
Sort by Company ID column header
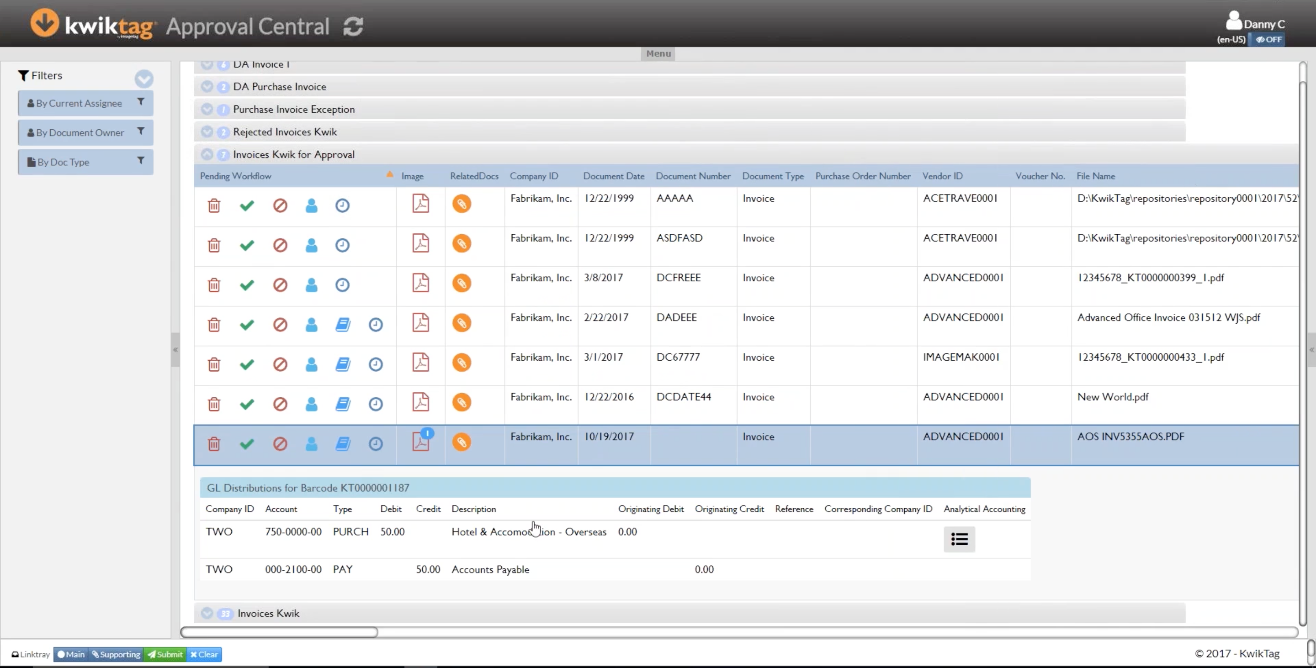pos(534,176)
